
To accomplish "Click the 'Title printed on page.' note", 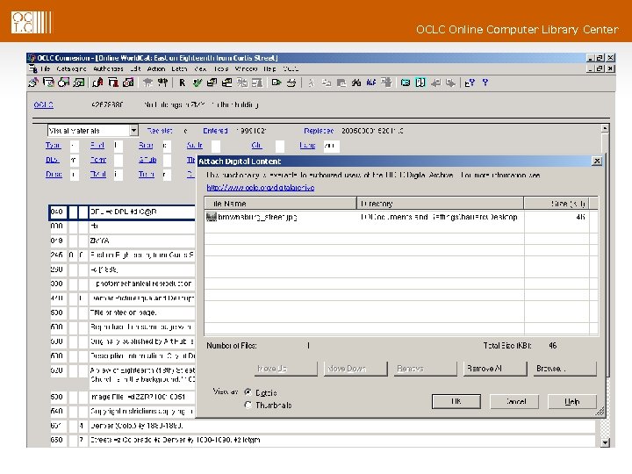I will pos(124,312).
